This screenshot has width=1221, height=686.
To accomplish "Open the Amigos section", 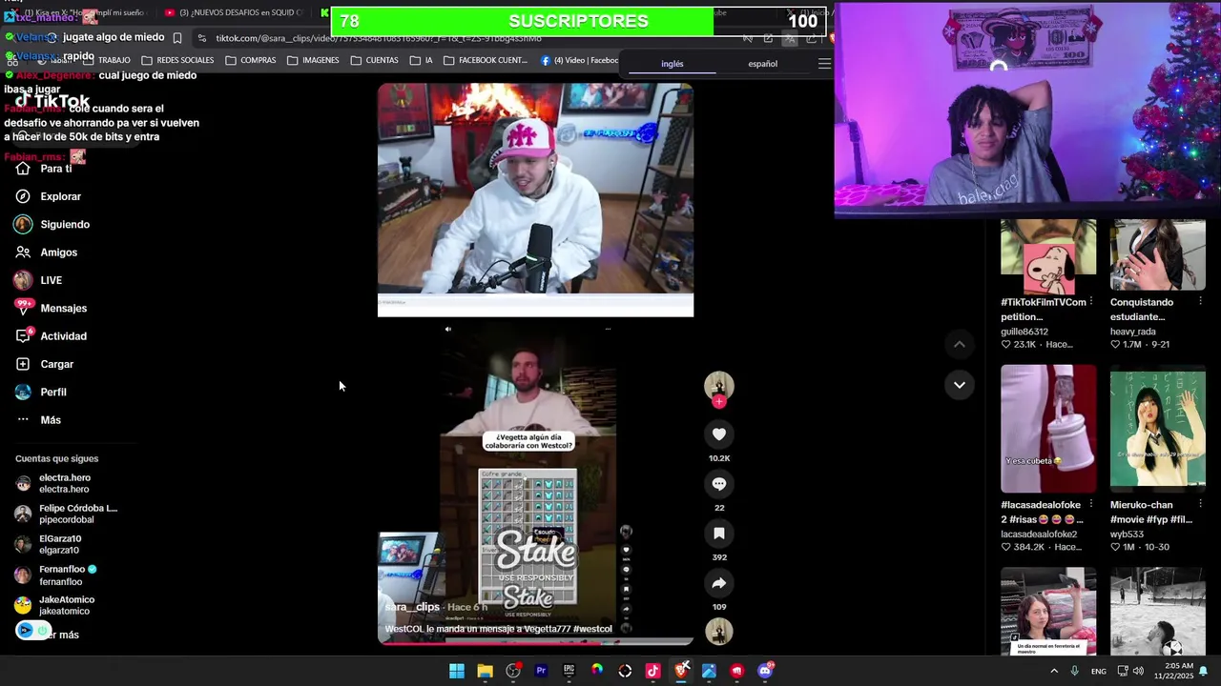I will (x=46, y=252).
